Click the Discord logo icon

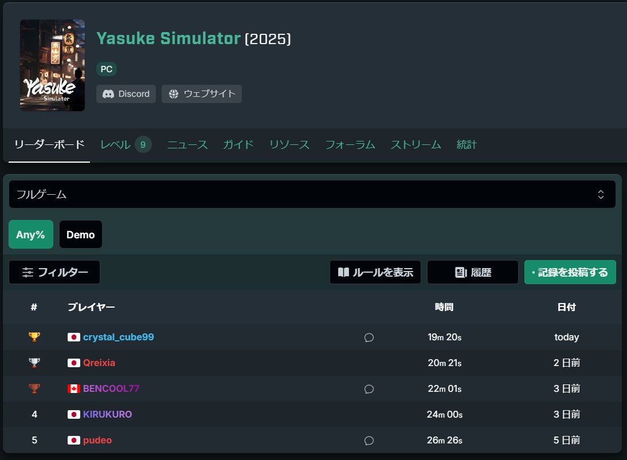(x=108, y=94)
